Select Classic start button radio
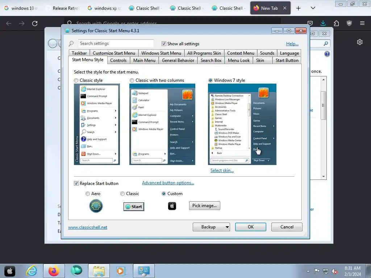 tap(122, 194)
